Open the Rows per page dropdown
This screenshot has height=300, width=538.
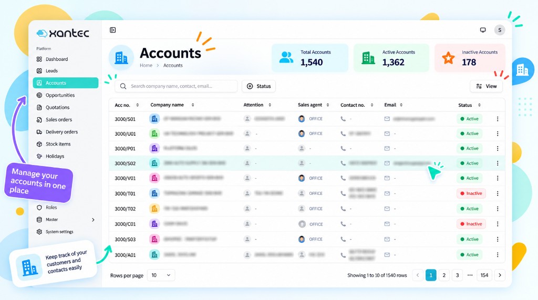161,275
